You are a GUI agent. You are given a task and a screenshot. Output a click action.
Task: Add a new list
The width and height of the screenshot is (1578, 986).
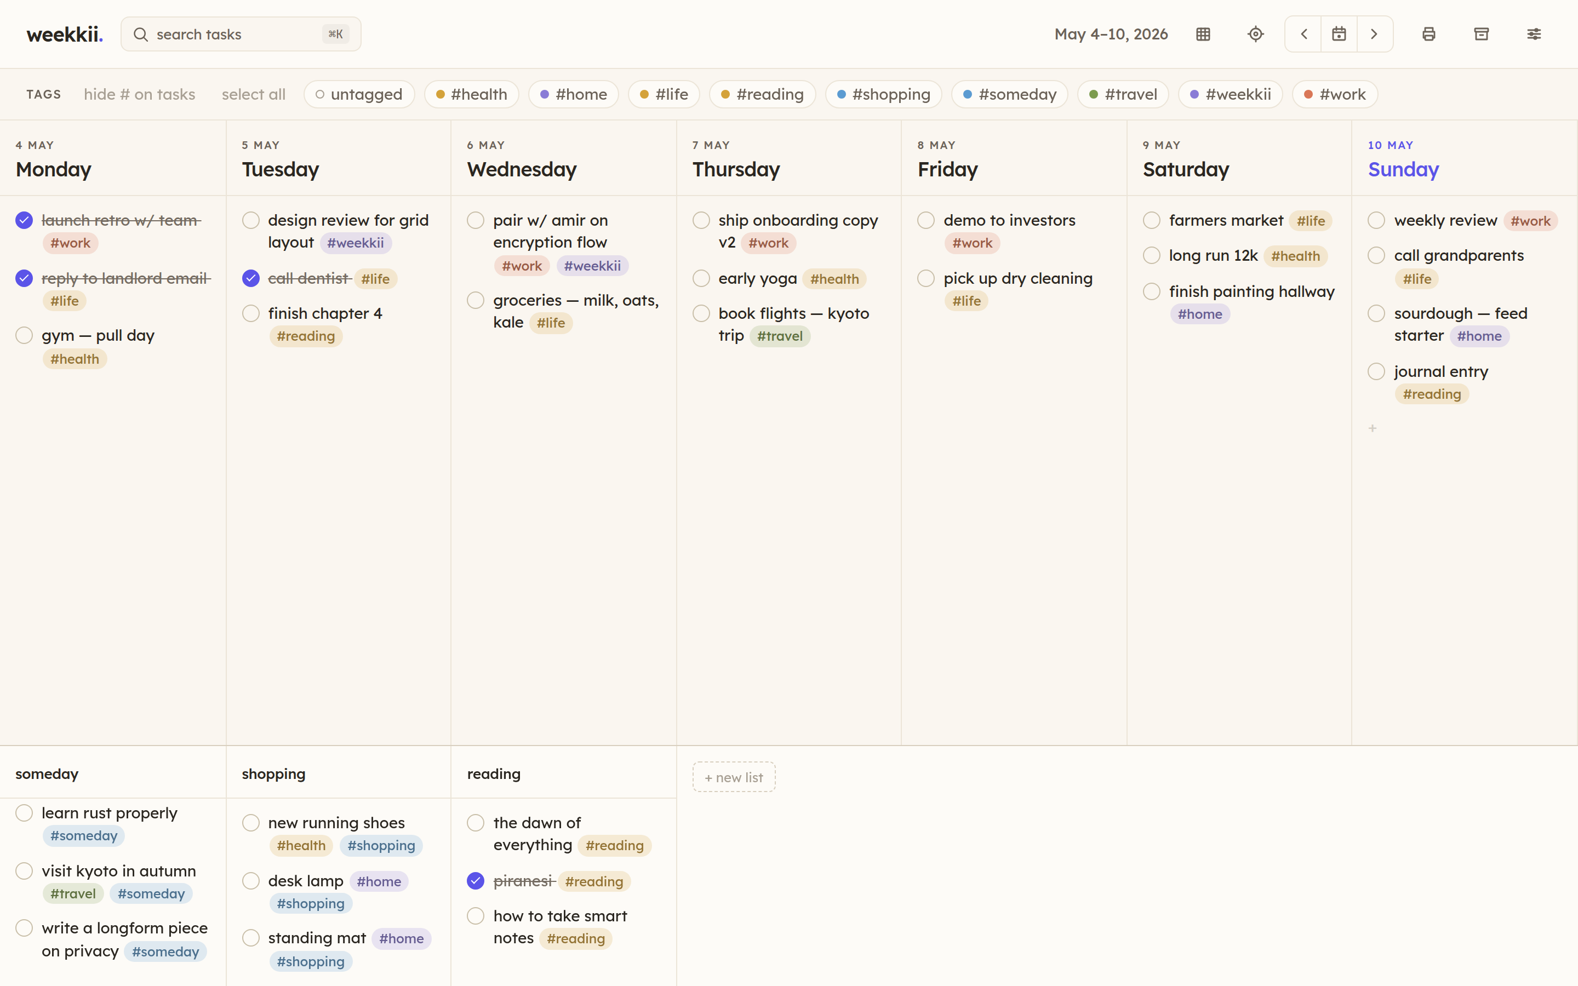pyautogui.click(x=734, y=777)
